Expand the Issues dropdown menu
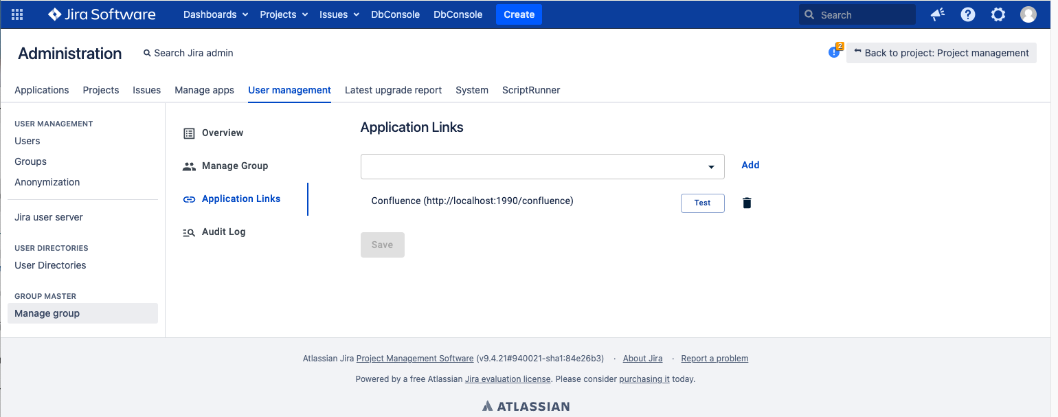The height and width of the screenshot is (417, 1058). [x=339, y=14]
